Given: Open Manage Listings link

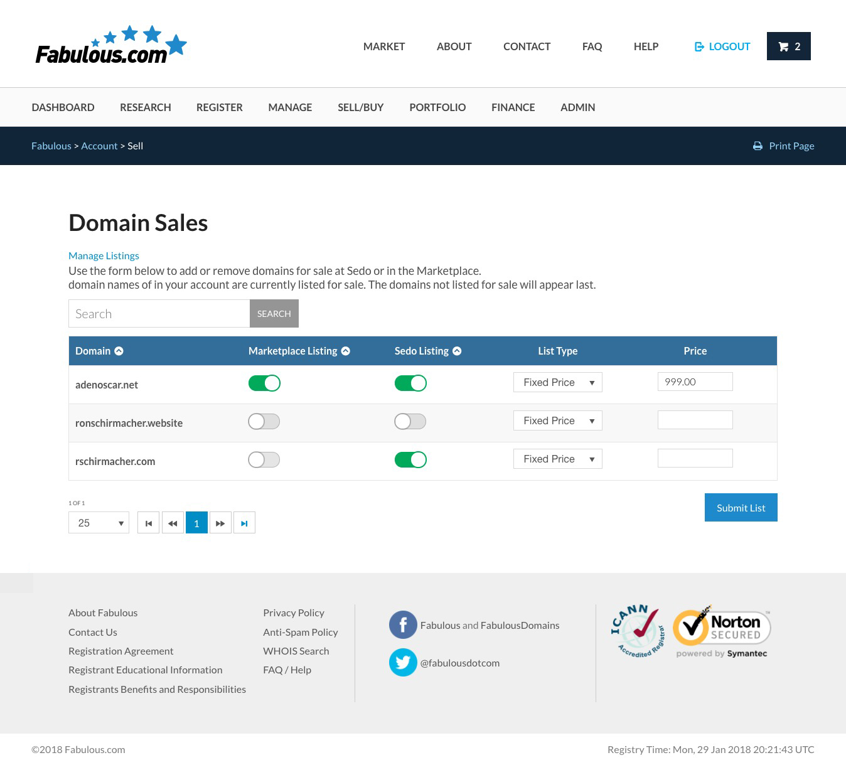Looking at the screenshot, I should click(104, 255).
